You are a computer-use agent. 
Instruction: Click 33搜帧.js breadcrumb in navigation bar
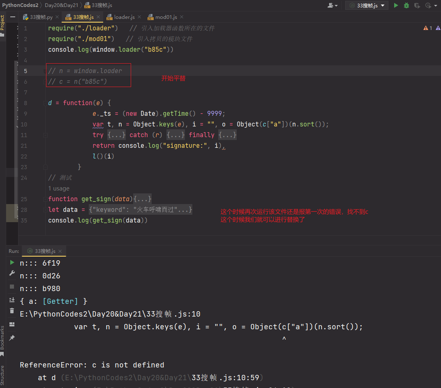(98, 5)
